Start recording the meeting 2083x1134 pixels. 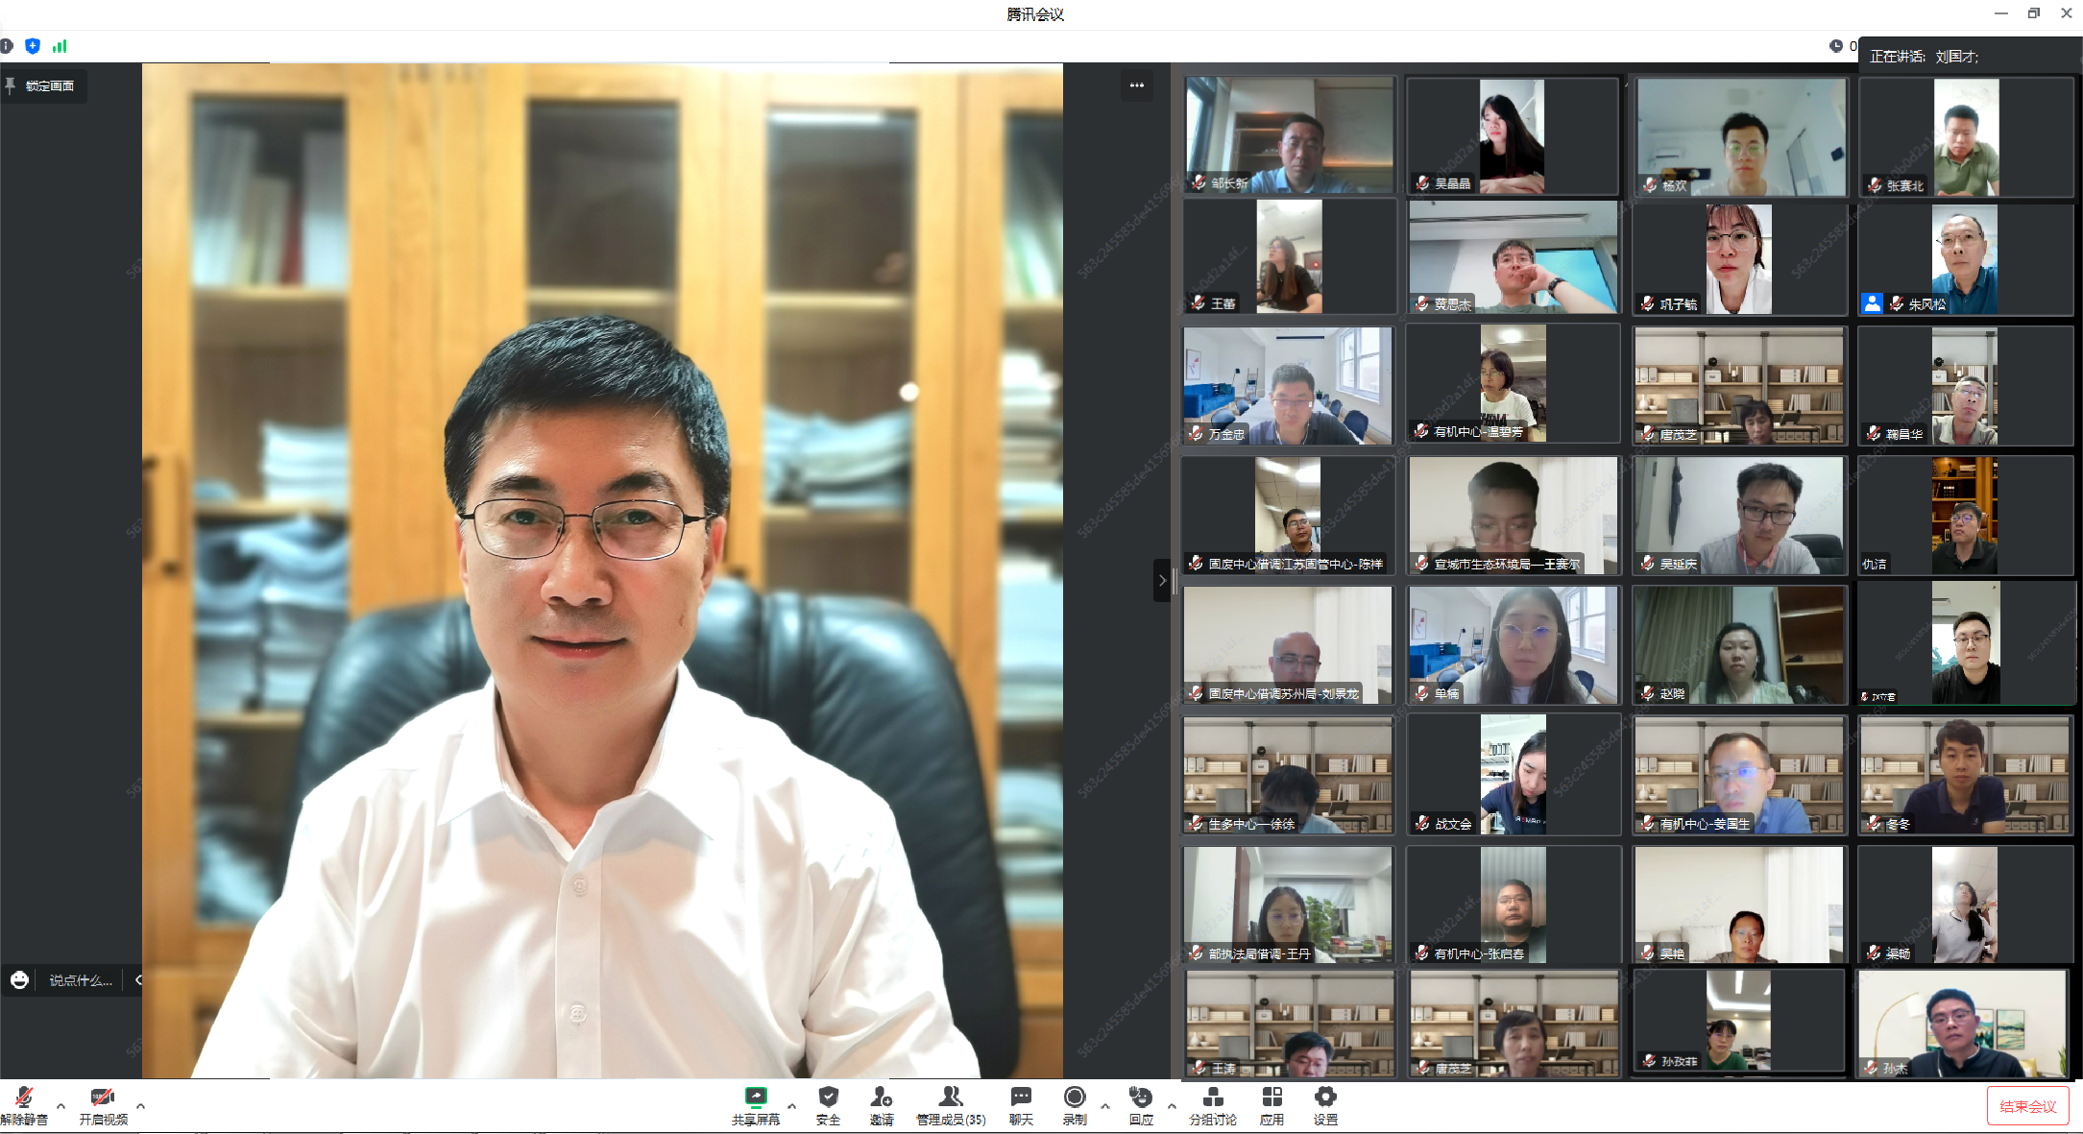pos(1075,1098)
